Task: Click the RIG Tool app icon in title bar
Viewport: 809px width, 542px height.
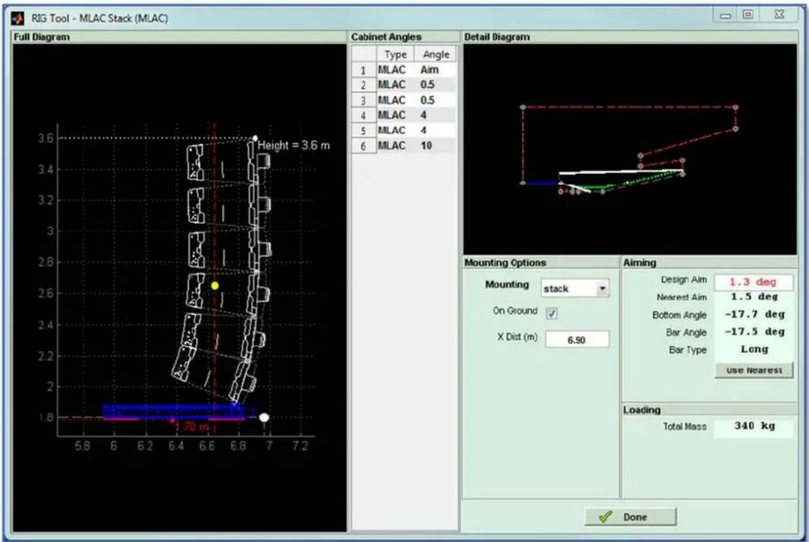Action: click(x=18, y=18)
